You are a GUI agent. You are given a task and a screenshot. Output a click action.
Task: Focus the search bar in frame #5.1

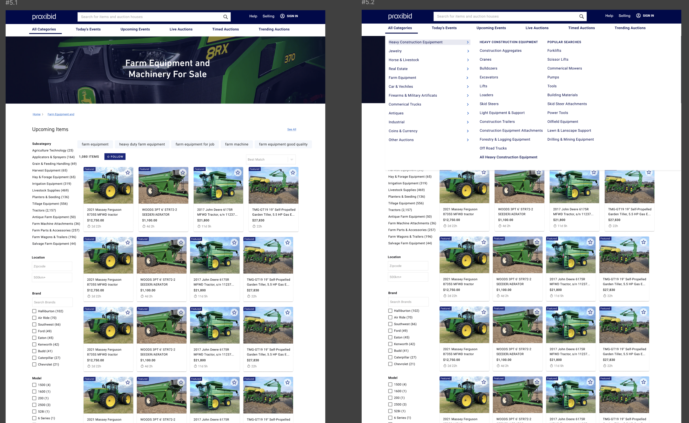tap(154, 17)
